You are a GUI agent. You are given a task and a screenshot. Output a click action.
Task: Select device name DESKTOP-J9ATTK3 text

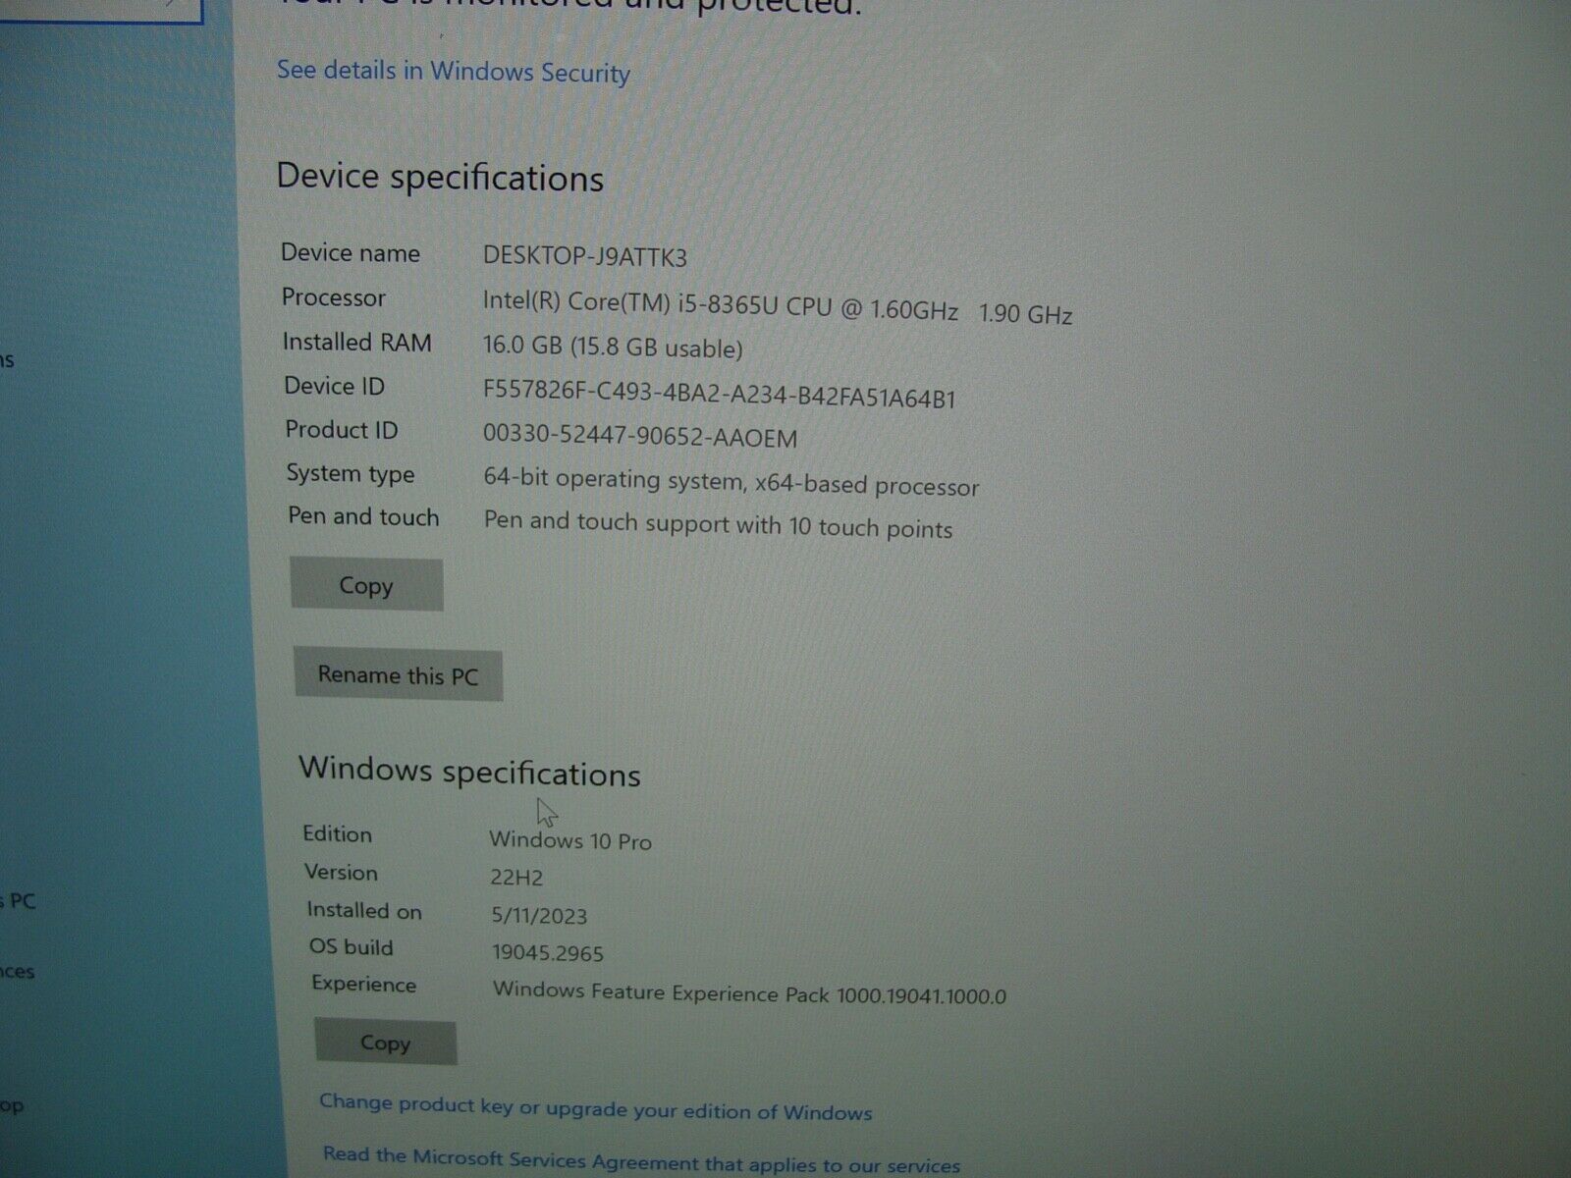584,257
